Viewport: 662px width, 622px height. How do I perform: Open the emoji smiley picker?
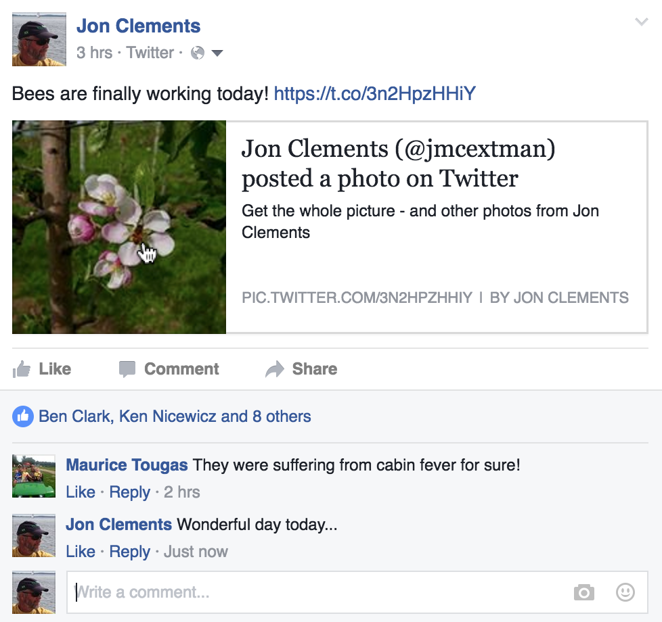pyautogui.click(x=625, y=593)
